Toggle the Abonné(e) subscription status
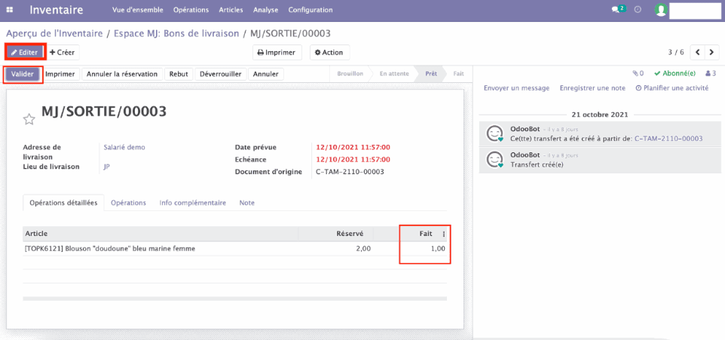 click(x=675, y=74)
